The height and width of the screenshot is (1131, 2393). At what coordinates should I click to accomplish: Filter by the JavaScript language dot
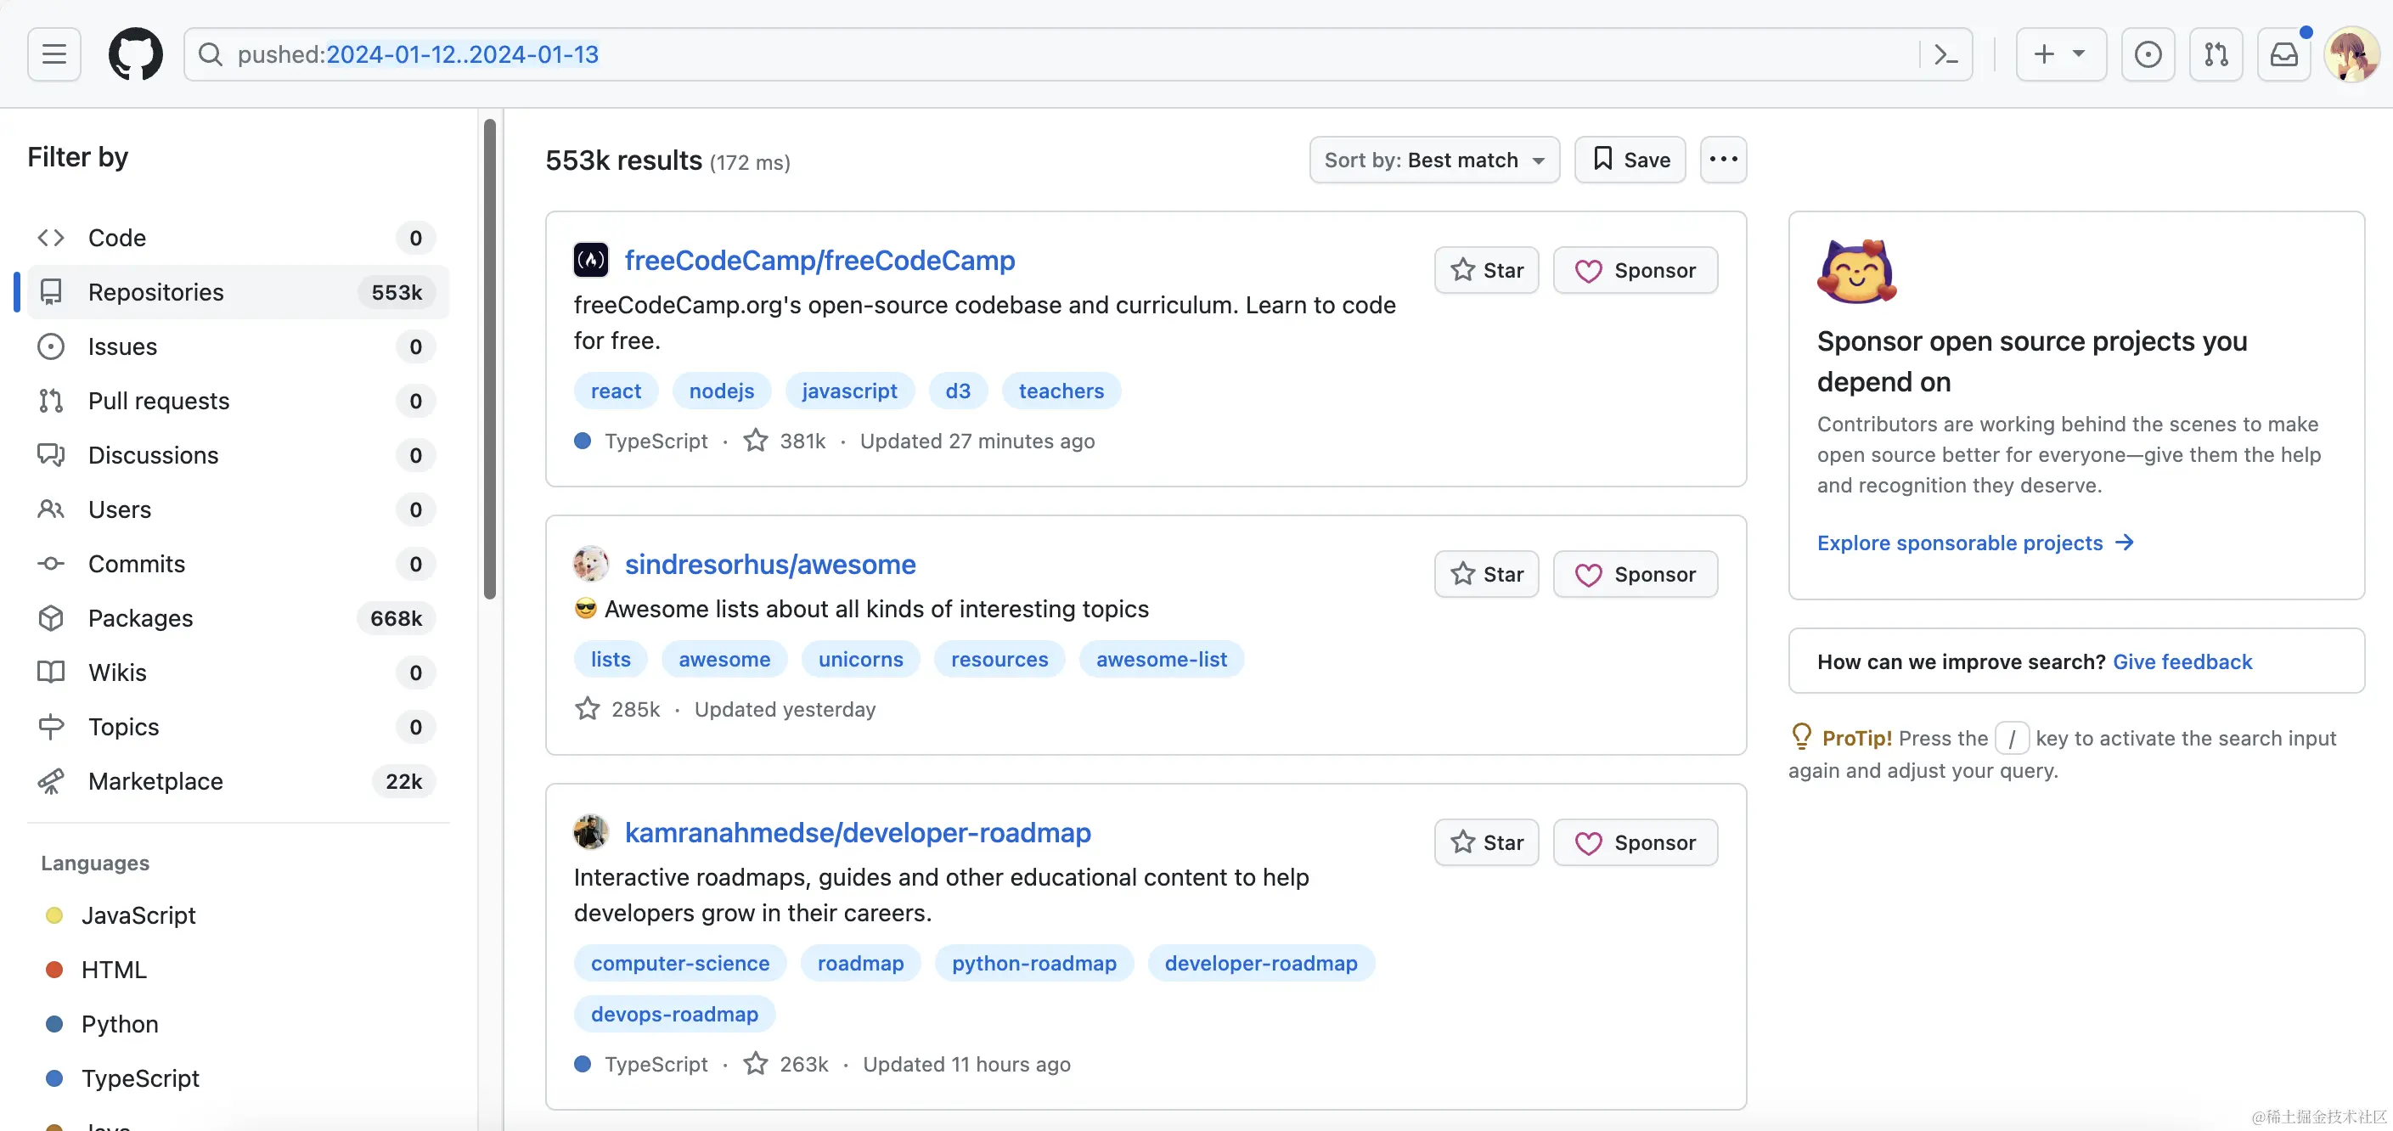click(x=55, y=914)
